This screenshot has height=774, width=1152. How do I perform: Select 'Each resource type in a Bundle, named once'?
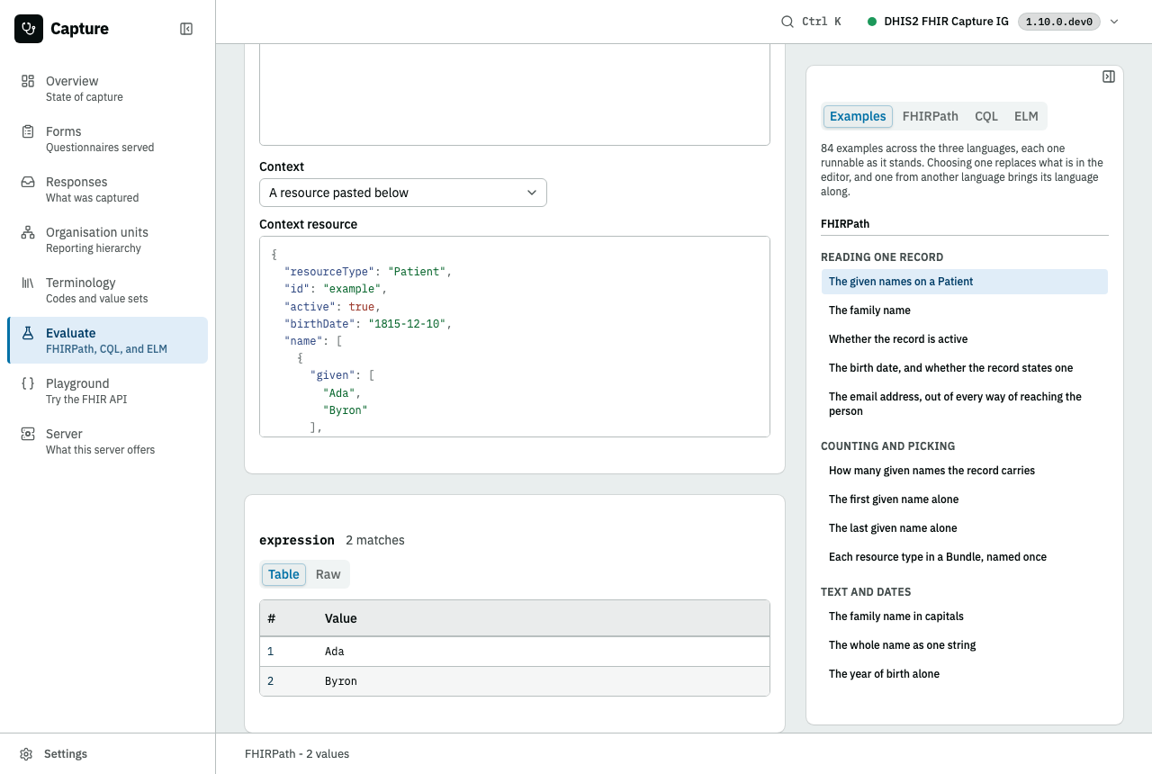coord(965,557)
